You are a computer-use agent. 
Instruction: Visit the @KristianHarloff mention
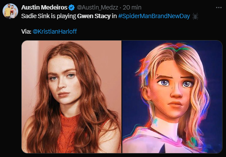[x=55, y=31]
